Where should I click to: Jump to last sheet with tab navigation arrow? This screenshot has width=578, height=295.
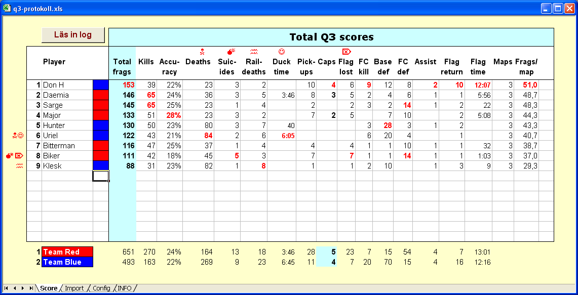31,288
